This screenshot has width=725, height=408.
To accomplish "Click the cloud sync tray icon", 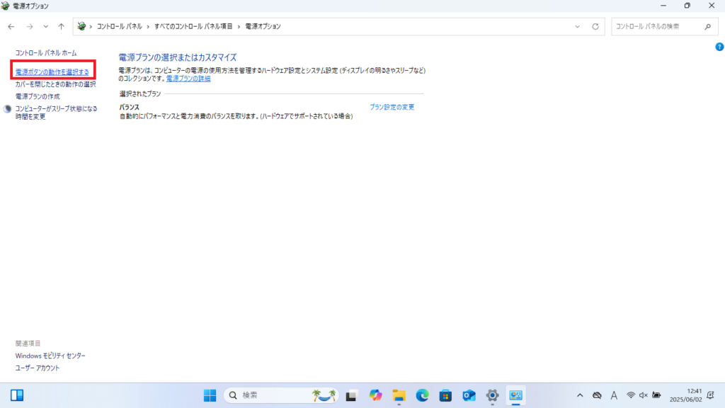I will (597, 395).
